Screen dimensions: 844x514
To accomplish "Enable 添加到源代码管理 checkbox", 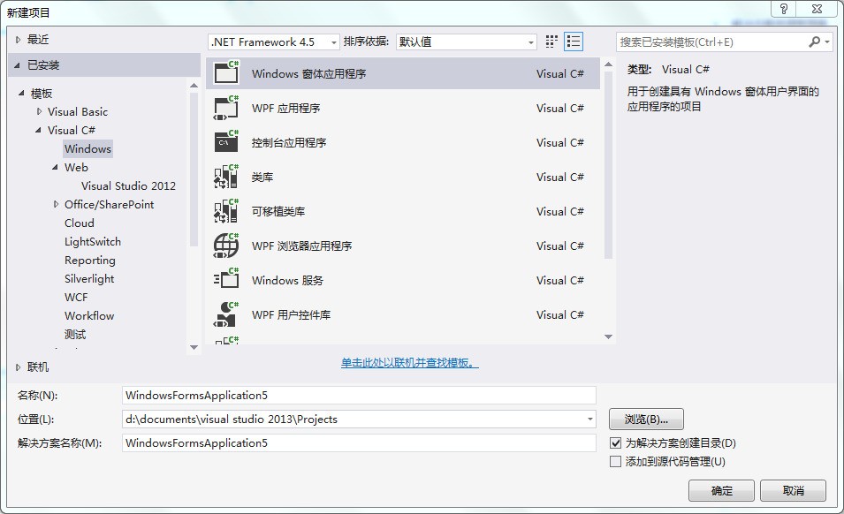I will pyautogui.click(x=614, y=461).
